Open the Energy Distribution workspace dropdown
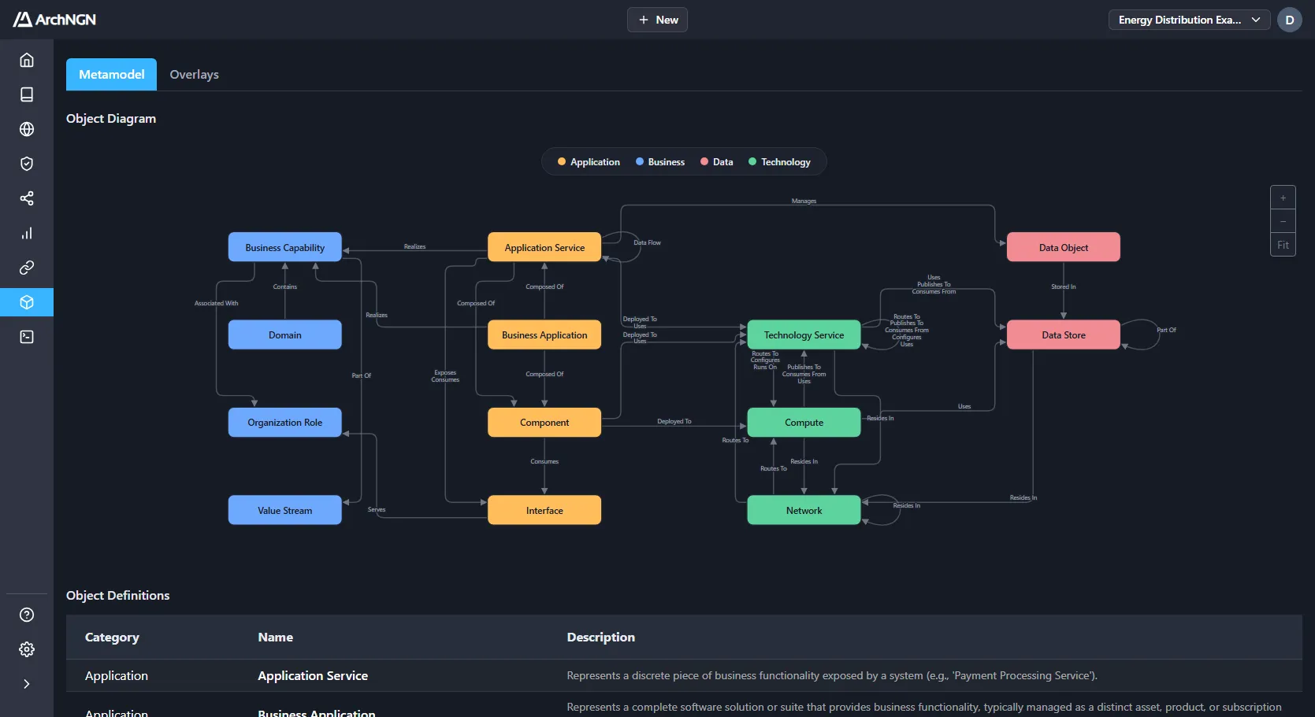The height and width of the screenshot is (717, 1315). point(1189,20)
